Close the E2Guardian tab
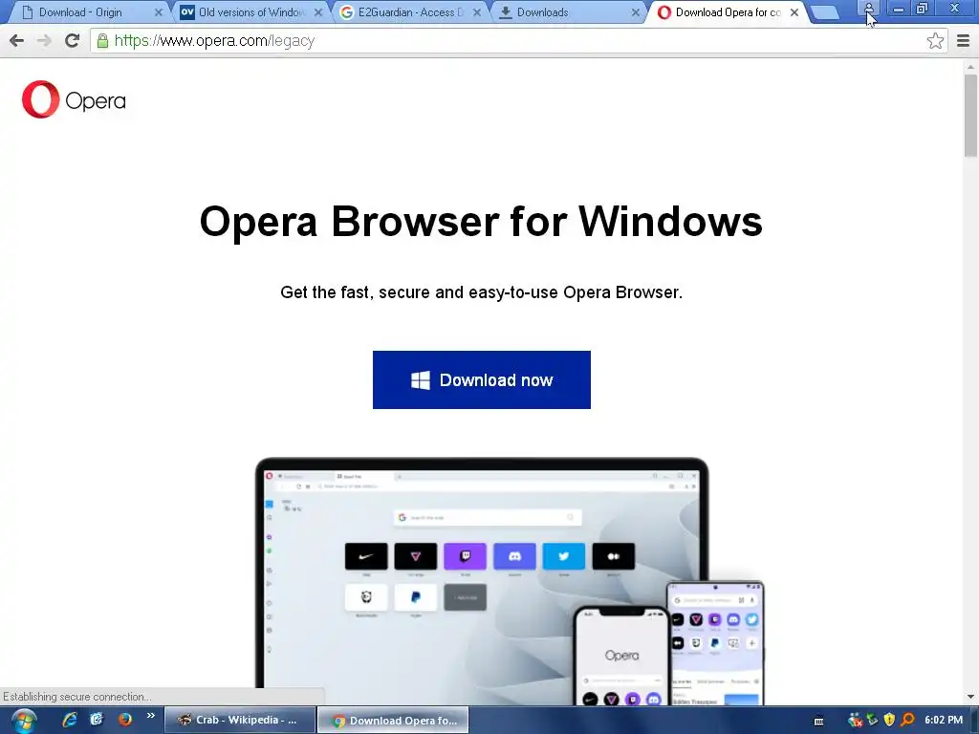Image resolution: width=979 pixels, height=734 pixels. [x=477, y=12]
